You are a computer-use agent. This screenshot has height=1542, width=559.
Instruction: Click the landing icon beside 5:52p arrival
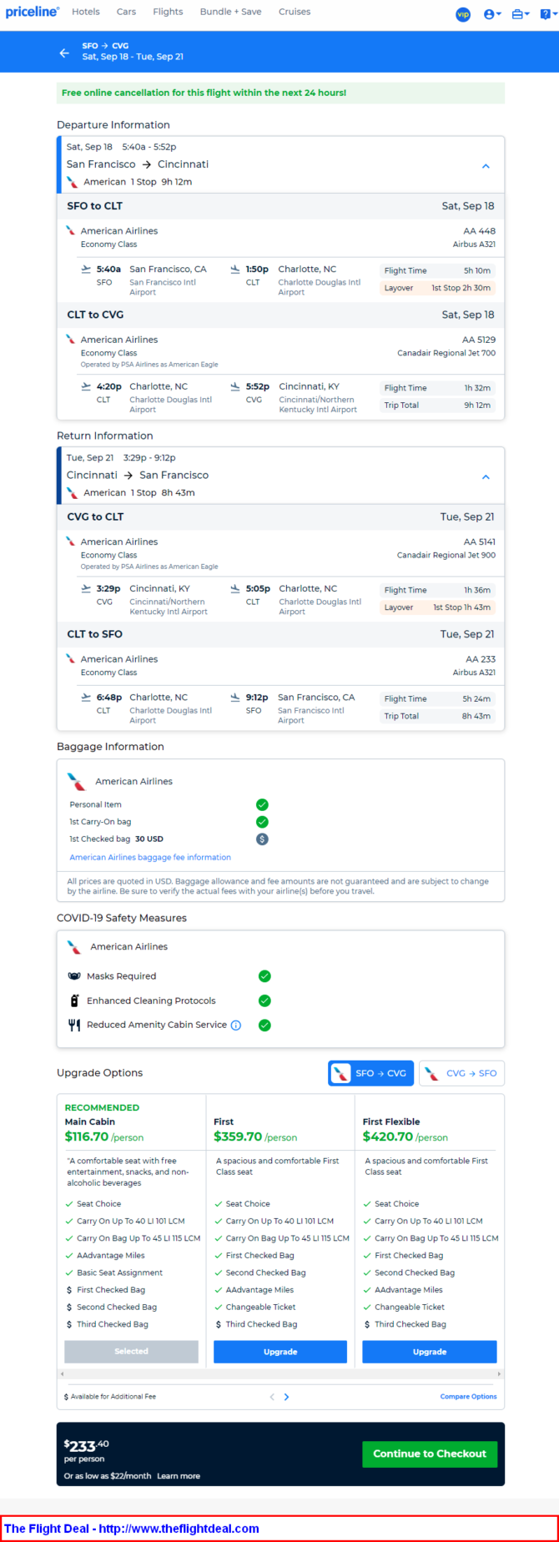(x=235, y=387)
